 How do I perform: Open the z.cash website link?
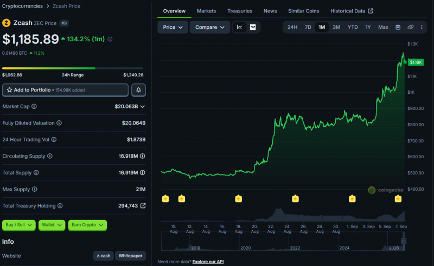tap(104, 256)
